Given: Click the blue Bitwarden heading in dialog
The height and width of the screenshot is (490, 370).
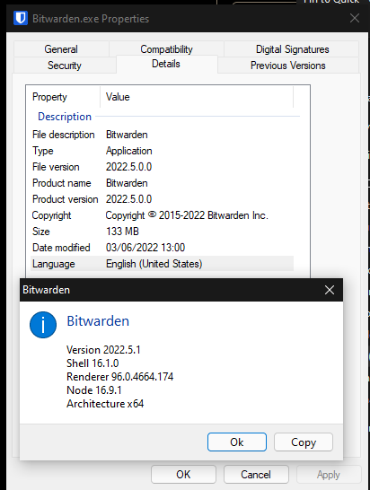Looking at the screenshot, I should (98, 321).
